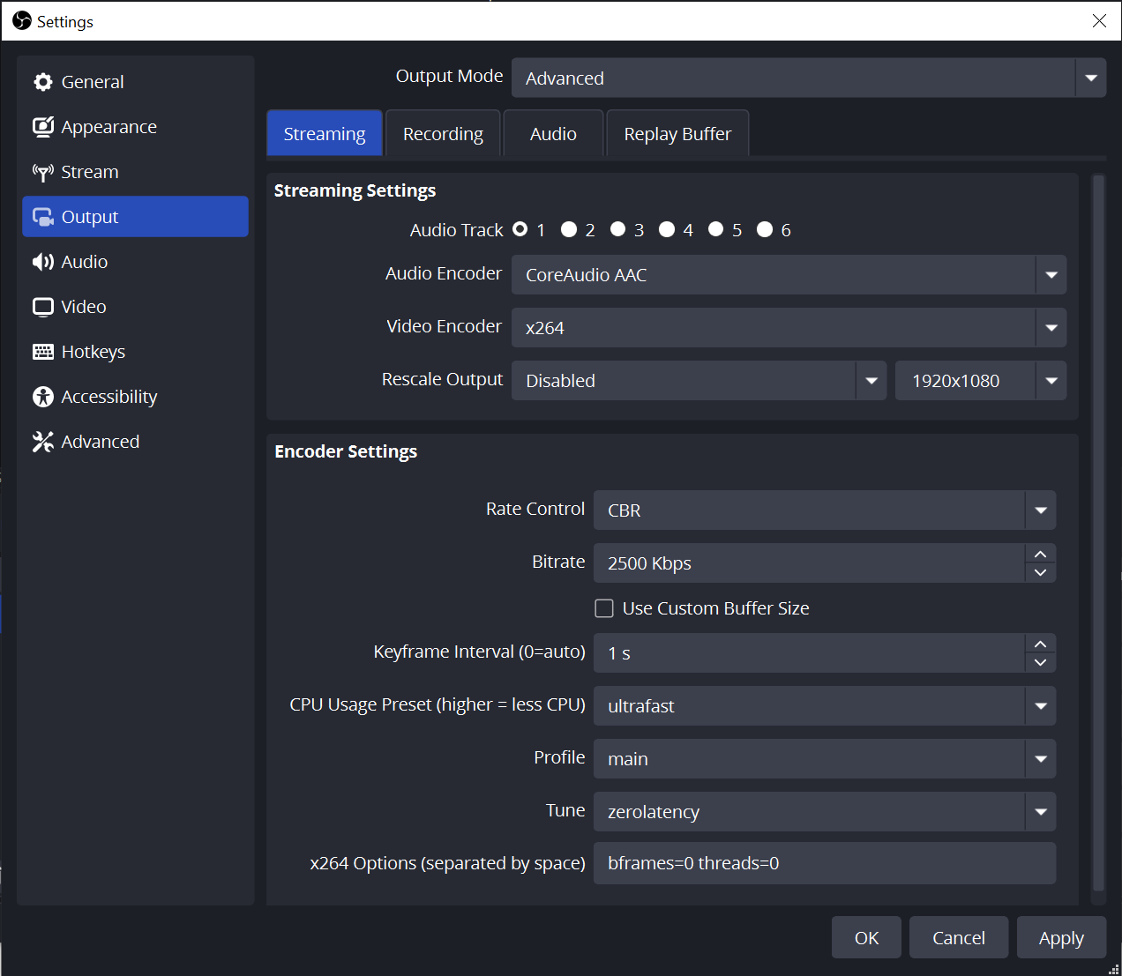Click the Video monitor icon
The height and width of the screenshot is (976, 1122).
pyautogui.click(x=43, y=307)
